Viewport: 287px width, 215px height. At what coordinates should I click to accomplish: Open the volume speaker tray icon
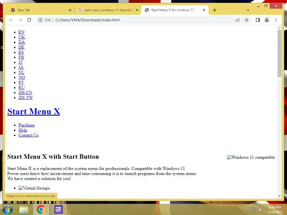[260, 210]
